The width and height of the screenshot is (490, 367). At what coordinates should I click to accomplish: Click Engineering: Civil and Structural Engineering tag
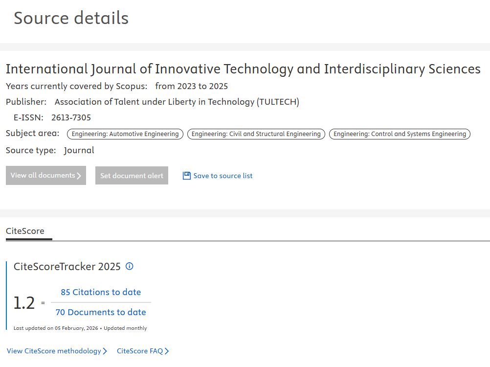(x=256, y=134)
